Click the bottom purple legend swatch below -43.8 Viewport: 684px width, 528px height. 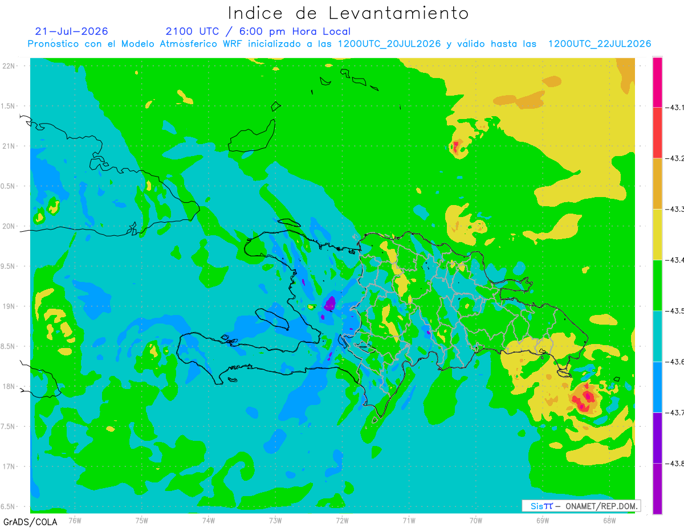click(657, 488)
